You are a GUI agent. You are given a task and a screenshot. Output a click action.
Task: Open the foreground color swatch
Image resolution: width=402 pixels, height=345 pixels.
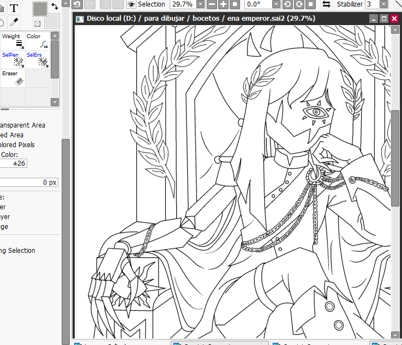click(x=40, y=9)
